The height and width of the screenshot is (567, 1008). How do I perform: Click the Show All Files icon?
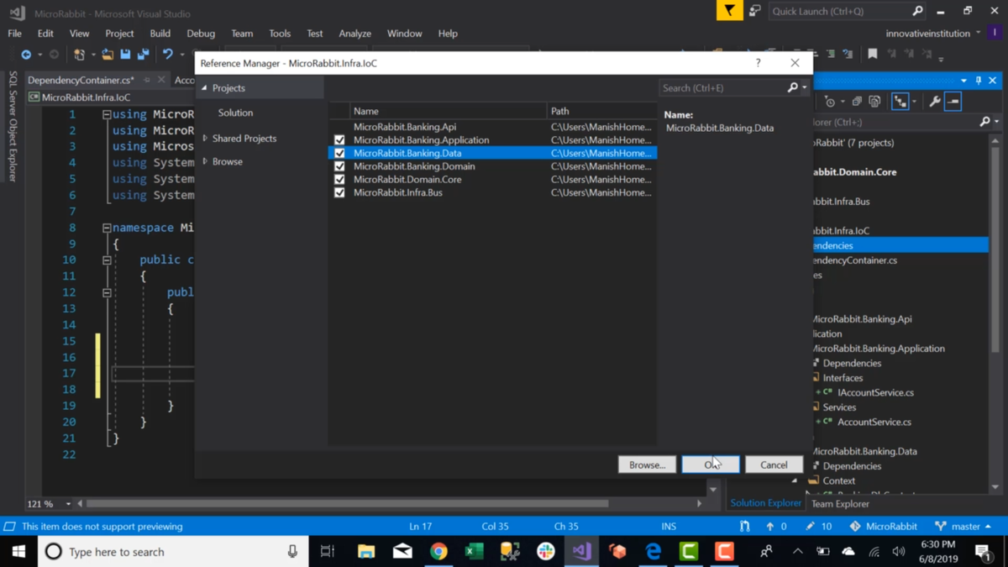(x=874, y=102)
